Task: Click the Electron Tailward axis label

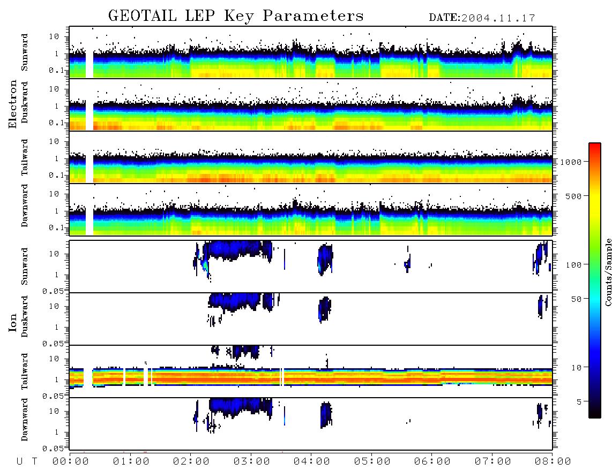Action: pos(25,157)
